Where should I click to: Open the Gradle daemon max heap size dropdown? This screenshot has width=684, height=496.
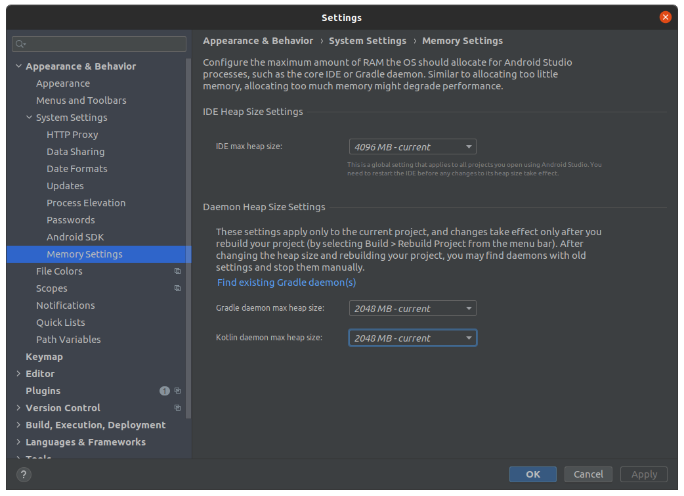[413, 308]
